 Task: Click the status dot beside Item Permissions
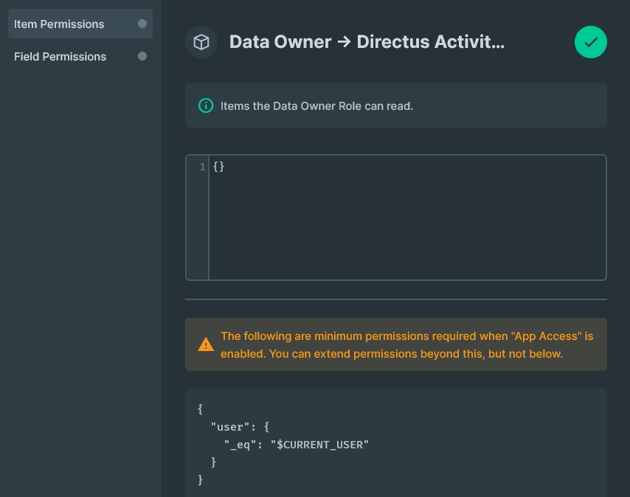(143, 24)
